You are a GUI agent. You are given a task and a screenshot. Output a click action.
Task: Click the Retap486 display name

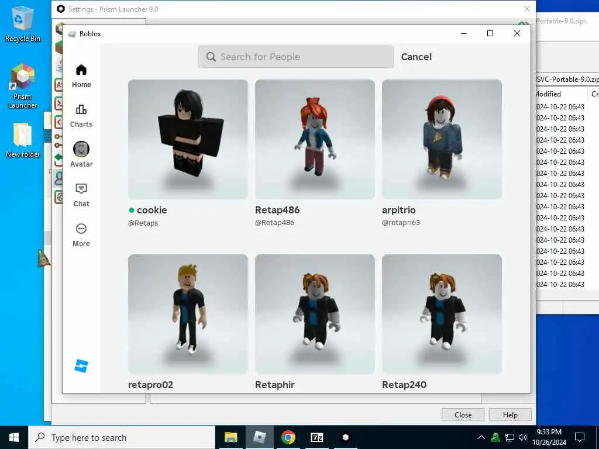point(277,210)
